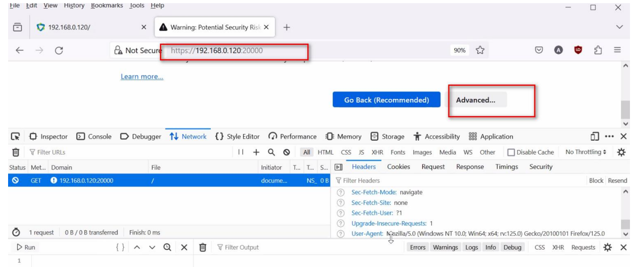The width and height of the screenshot is (634, 267).
Task: Open the Cookies tab of request details
Action: tap(399, 167)
